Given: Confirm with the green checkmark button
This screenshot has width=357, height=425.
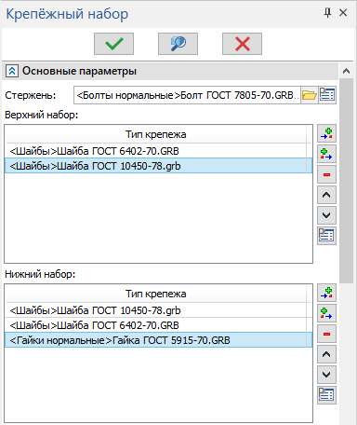Looking at the screenshot, I should coord(113,44).
